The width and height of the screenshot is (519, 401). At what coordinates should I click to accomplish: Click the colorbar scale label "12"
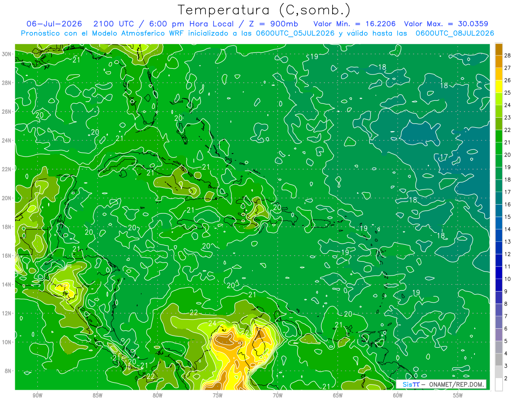pos(508,254)
